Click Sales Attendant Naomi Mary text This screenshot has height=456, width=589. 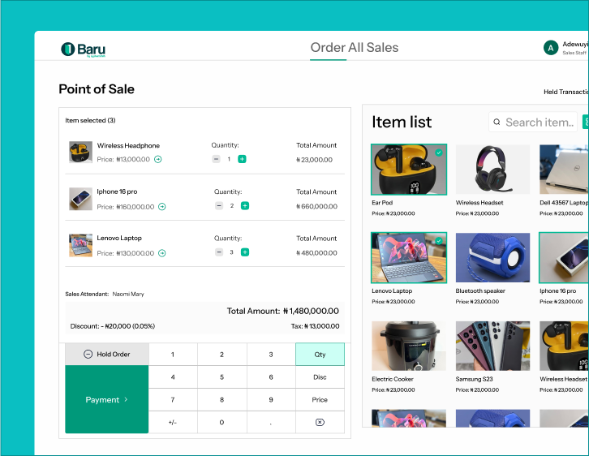point(105,294)
